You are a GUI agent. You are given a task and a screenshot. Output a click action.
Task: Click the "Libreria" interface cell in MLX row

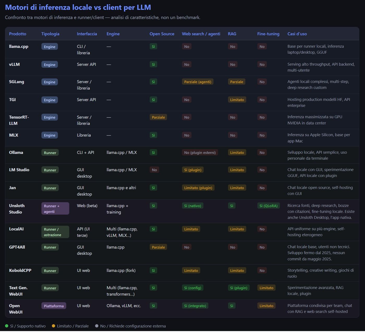(x=84, y=135)
